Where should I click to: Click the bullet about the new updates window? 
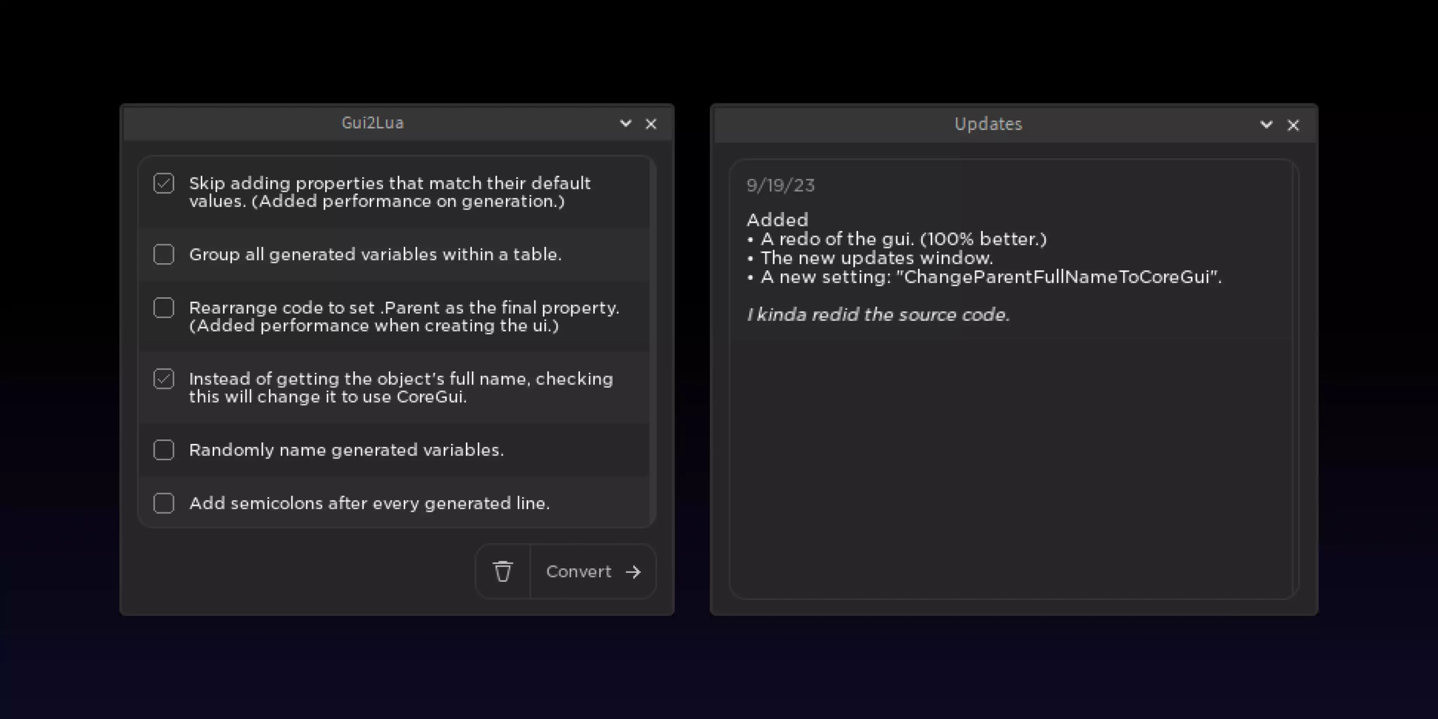[869, 258]
